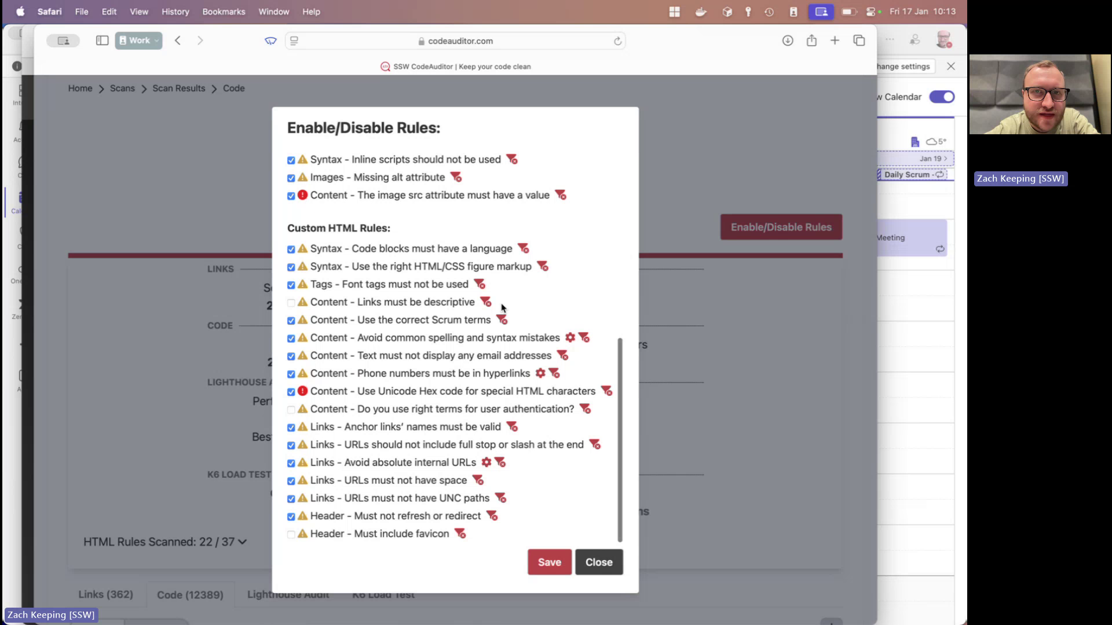Disable Content Do you use right terms checkbox
Image resolution: width=1112 pixels, height=625 pixels.
pos(291,409)
